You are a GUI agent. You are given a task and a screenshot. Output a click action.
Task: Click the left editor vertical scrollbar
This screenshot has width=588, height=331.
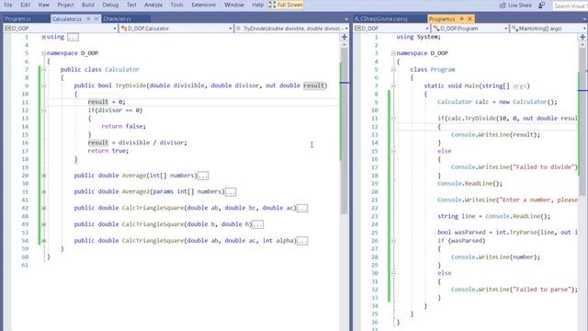click(345, 131)
